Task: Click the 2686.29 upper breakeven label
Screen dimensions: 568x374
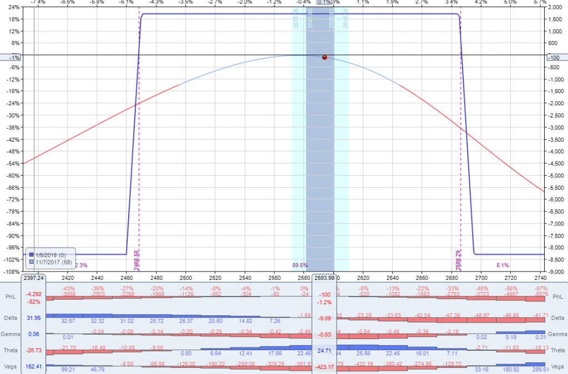Action: 459,259
